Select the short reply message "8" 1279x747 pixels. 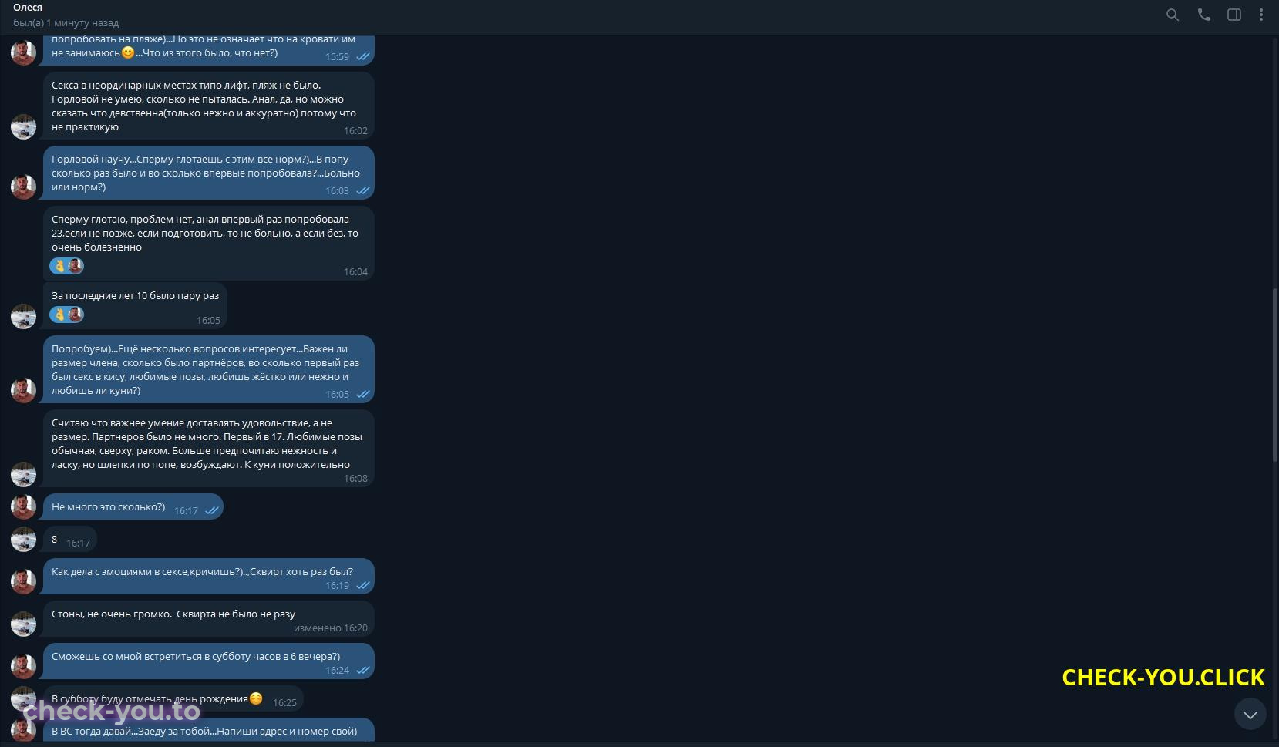pyautogui.click(x=70, y=539)
